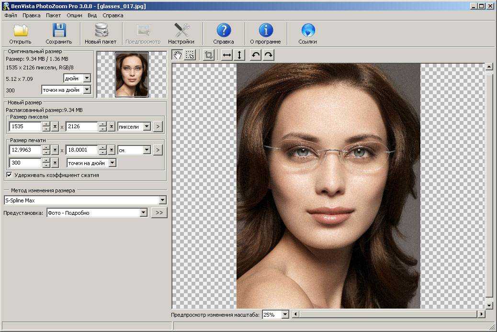
Task: Click preview vertical scrollbar up arrow
Action: point(489,66)
